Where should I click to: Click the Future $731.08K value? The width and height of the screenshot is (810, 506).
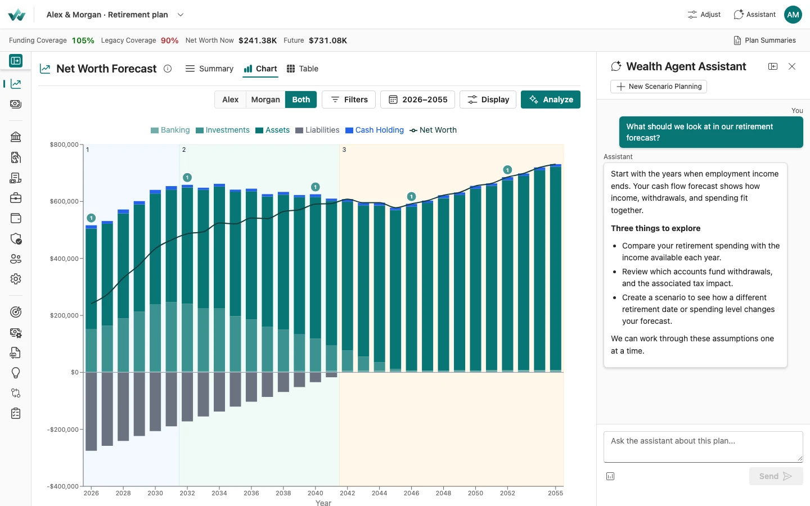[328, 40]
